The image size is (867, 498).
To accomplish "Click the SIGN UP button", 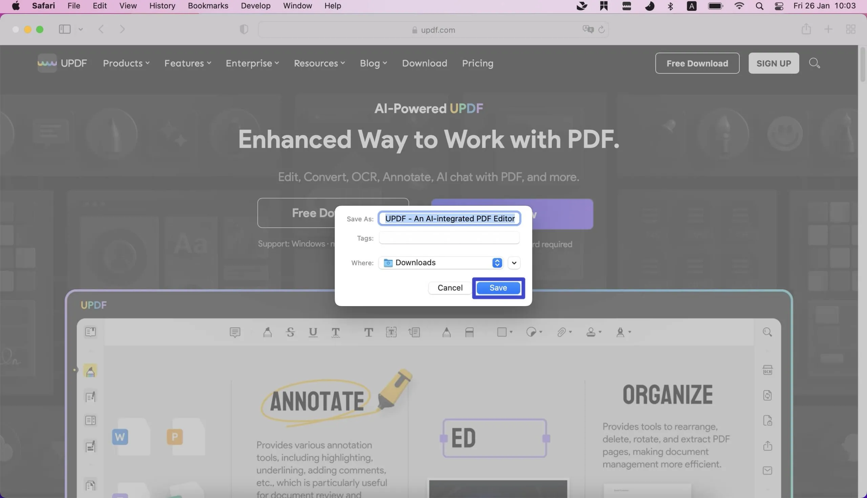I will coord(774,63).
